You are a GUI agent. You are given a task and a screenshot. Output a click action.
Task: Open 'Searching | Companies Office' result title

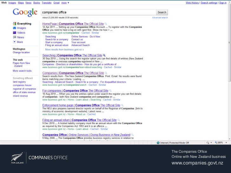tap(72, 55)
